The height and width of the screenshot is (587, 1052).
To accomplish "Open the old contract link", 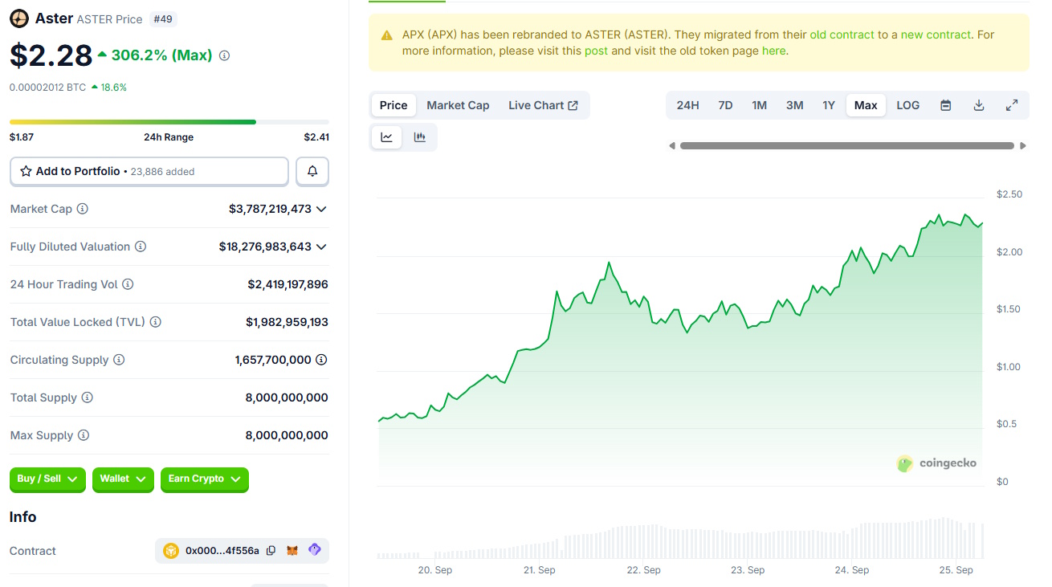I will point(842,35).
